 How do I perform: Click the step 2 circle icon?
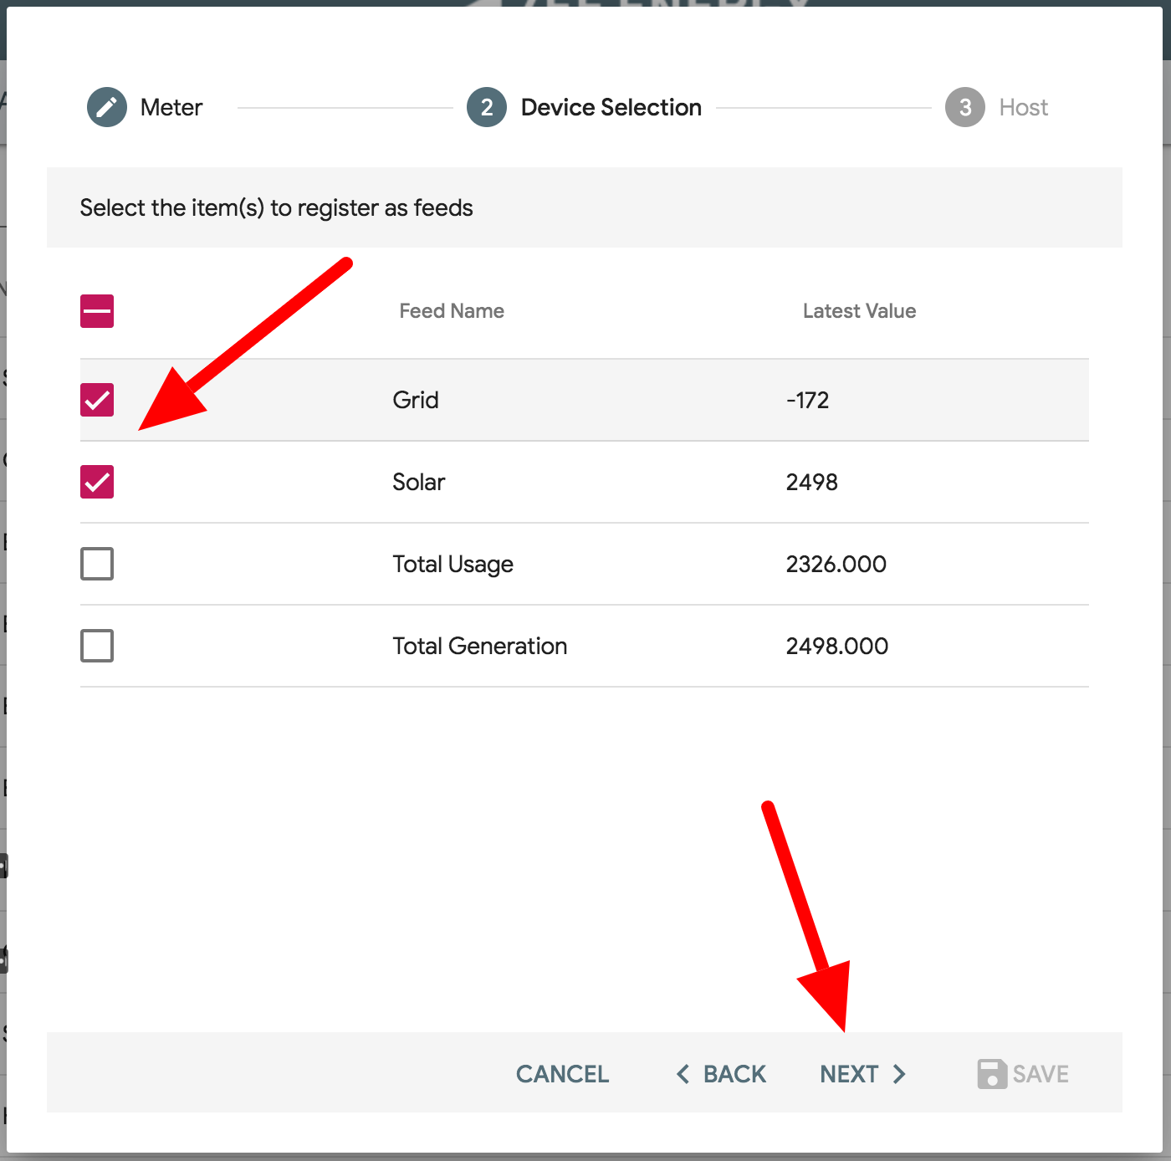pos(487,107)
